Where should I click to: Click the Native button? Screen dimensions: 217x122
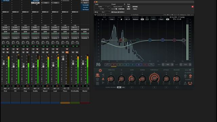click(135, 9)
